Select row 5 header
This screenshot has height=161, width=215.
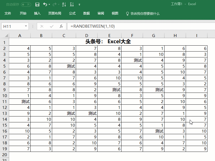4,66
